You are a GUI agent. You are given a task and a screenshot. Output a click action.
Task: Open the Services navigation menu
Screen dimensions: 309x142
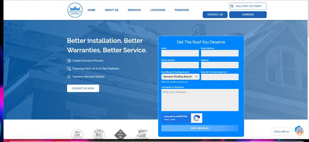pyautogui.click(x=134, y=10)
